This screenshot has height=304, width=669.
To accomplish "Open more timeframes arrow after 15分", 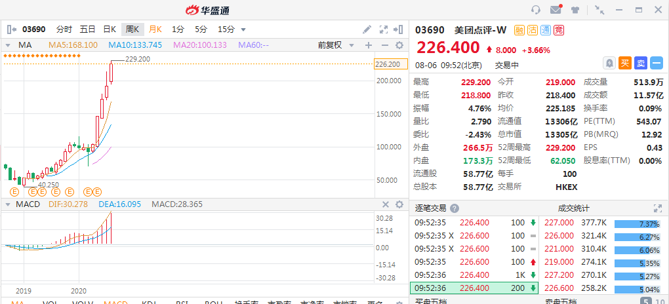I will tap(243, 30).
